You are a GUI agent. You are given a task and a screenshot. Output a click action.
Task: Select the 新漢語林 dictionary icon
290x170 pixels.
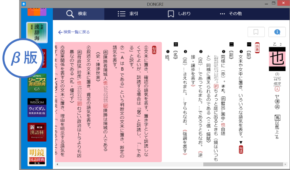coord(37,132)
